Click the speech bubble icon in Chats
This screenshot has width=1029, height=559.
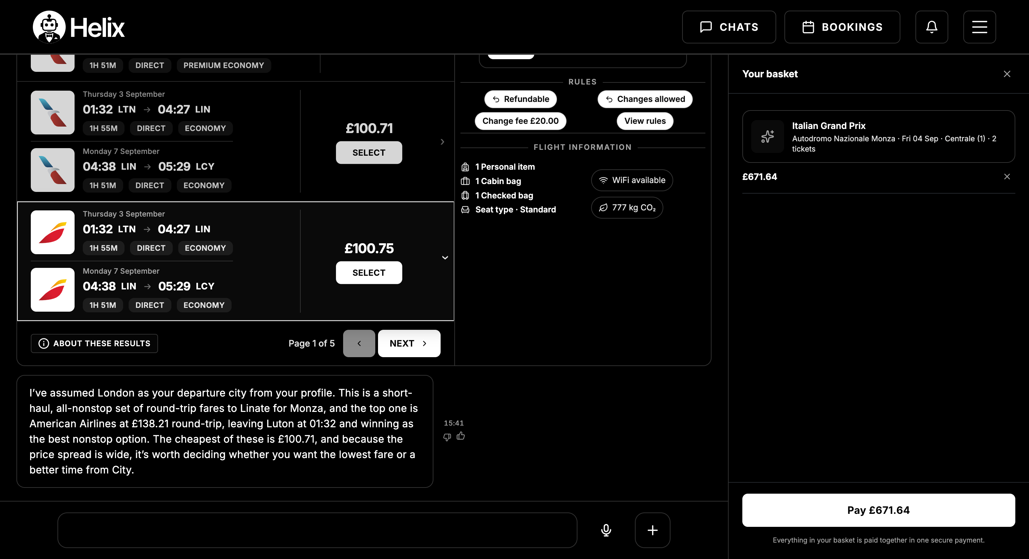[x=706, y=27]
